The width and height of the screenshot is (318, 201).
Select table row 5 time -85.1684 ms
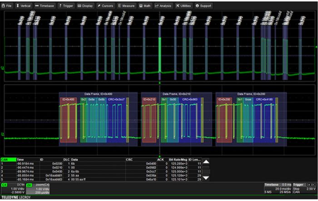point(25,179)
